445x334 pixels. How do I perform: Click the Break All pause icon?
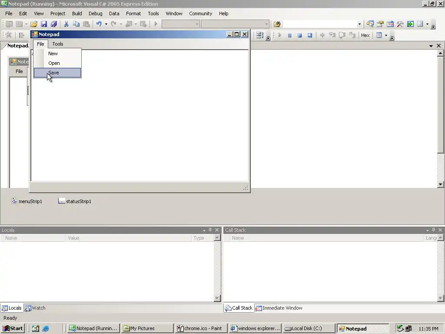click(289, 35)
